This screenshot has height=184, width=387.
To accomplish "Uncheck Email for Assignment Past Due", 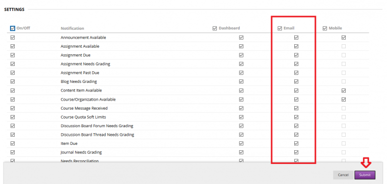I will (x=296, y=73).
